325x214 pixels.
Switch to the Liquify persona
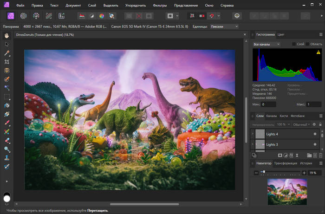tap(24, 16)
